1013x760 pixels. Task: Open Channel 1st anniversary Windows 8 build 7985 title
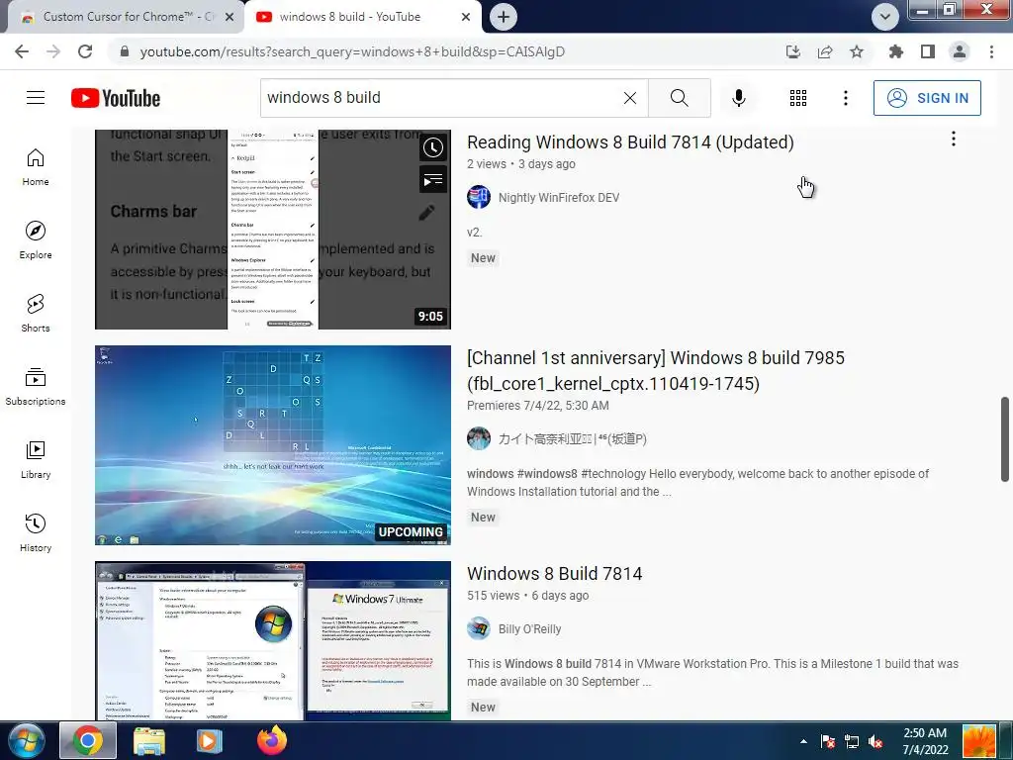tap(656, 371)
